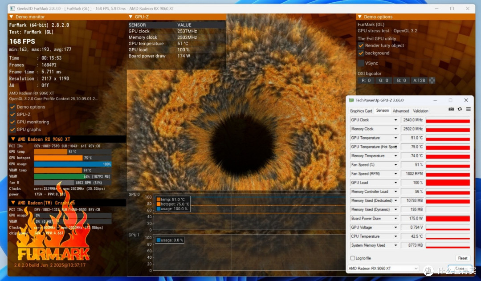Click the OSI bgcolor checkered swatch icon
This screenshot has height=281, width=481.
click(432, 80)
